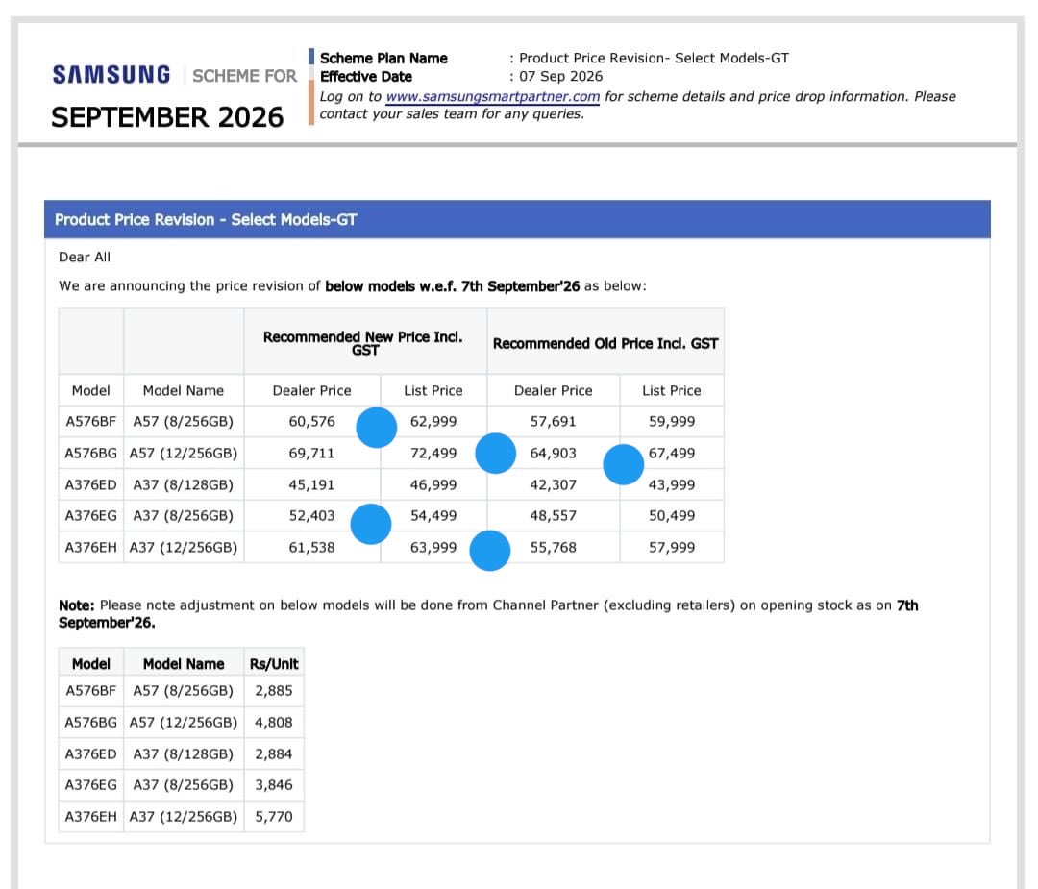This screenshot has width=1038, height=889.
Task: Select old list price 67,499
Action: pyautogui.click(x=671, y=454)
